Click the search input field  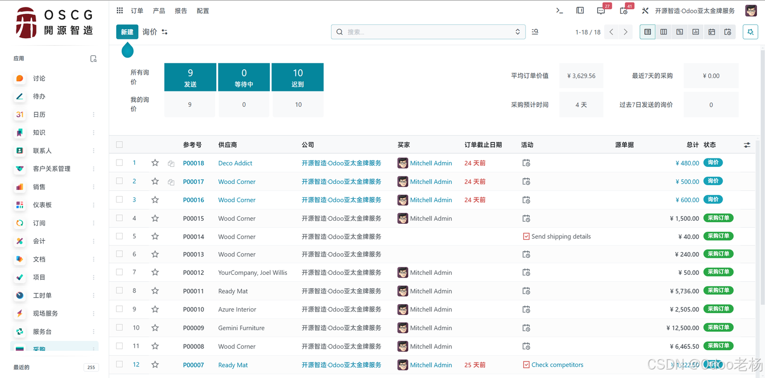point(428,32)
